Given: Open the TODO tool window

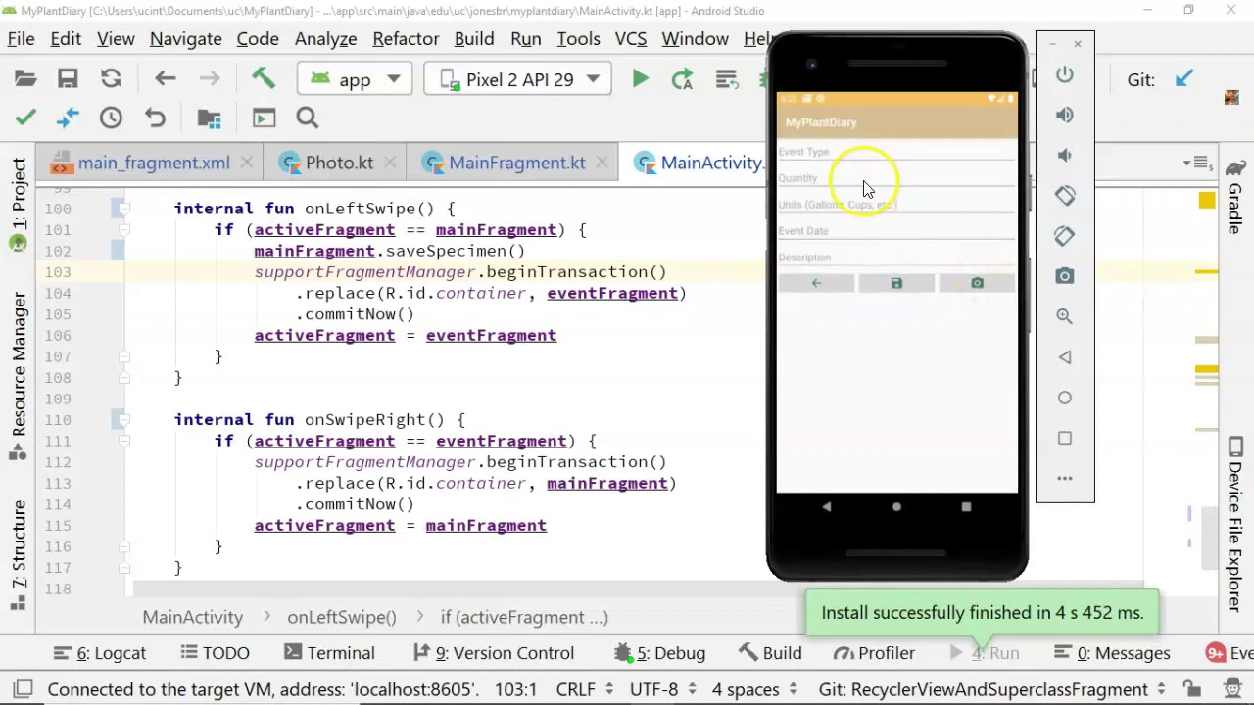Looking at the screenshot, I should coord(215,653).
